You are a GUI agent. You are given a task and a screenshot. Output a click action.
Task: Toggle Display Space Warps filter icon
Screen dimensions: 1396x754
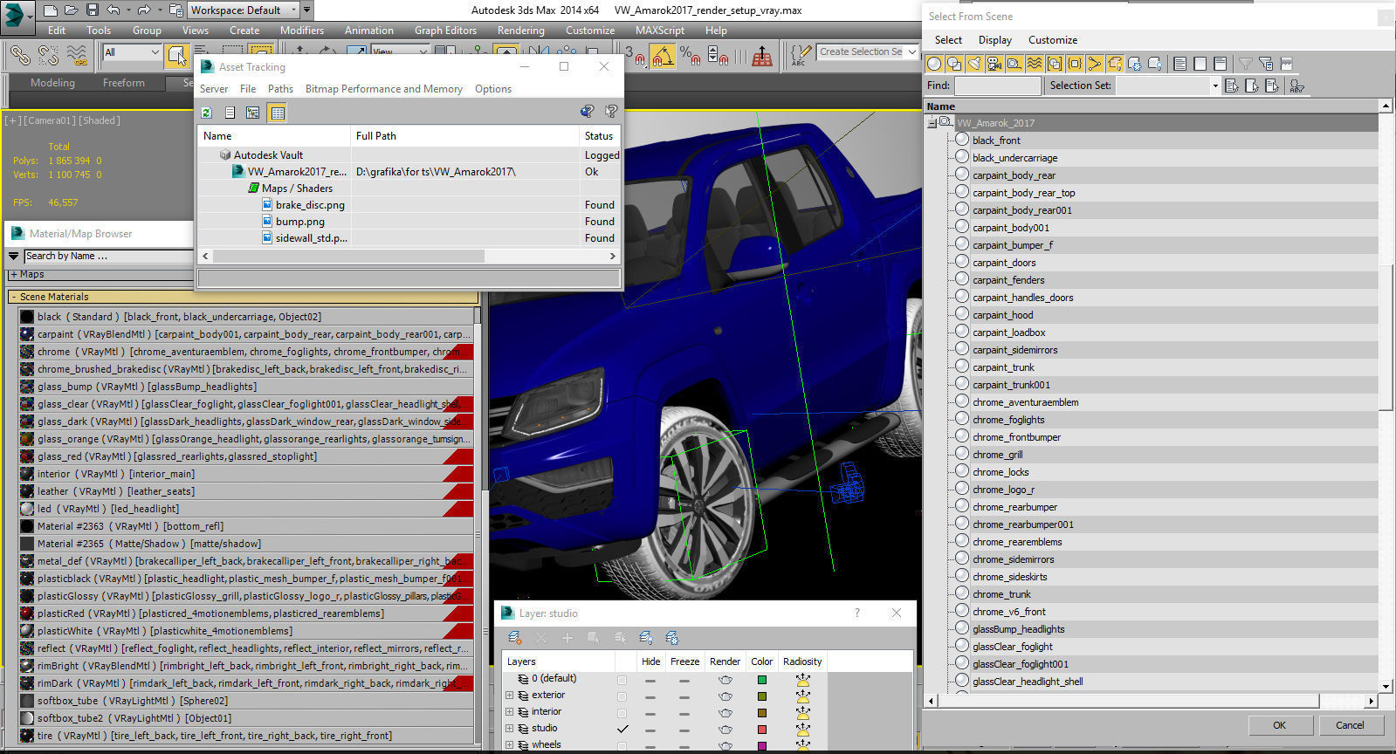pyautogui.click(x=1035, y=64)
